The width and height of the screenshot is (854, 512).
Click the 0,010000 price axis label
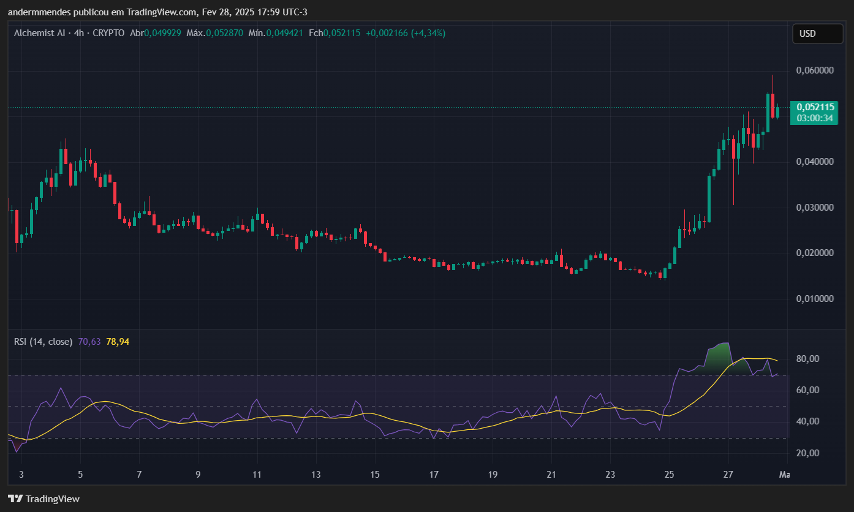(x=814, y=299)
